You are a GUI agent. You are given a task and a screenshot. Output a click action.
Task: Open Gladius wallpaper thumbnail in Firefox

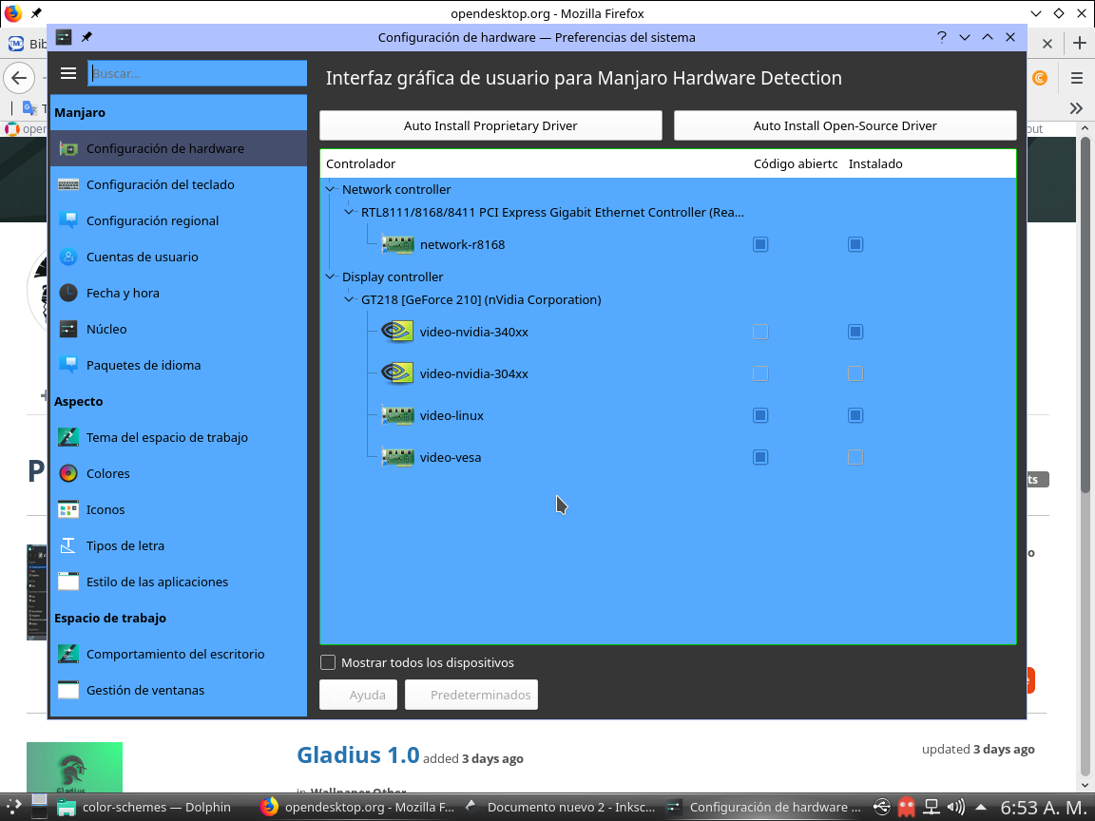(75, 767)
